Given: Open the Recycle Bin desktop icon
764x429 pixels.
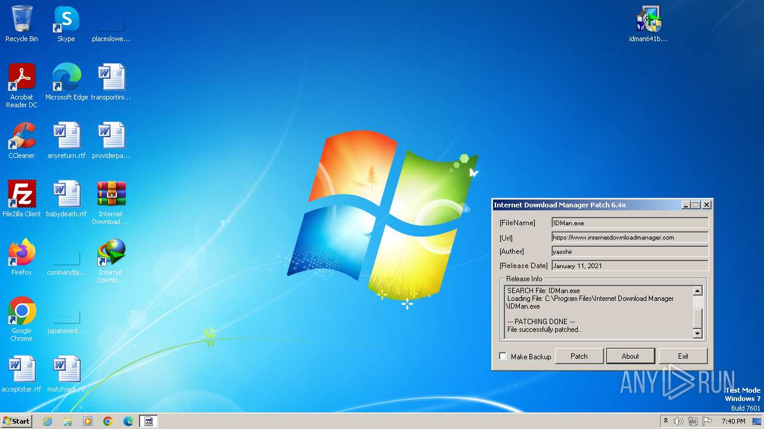Looking at the screenshot, I should [x=21, y=24].
